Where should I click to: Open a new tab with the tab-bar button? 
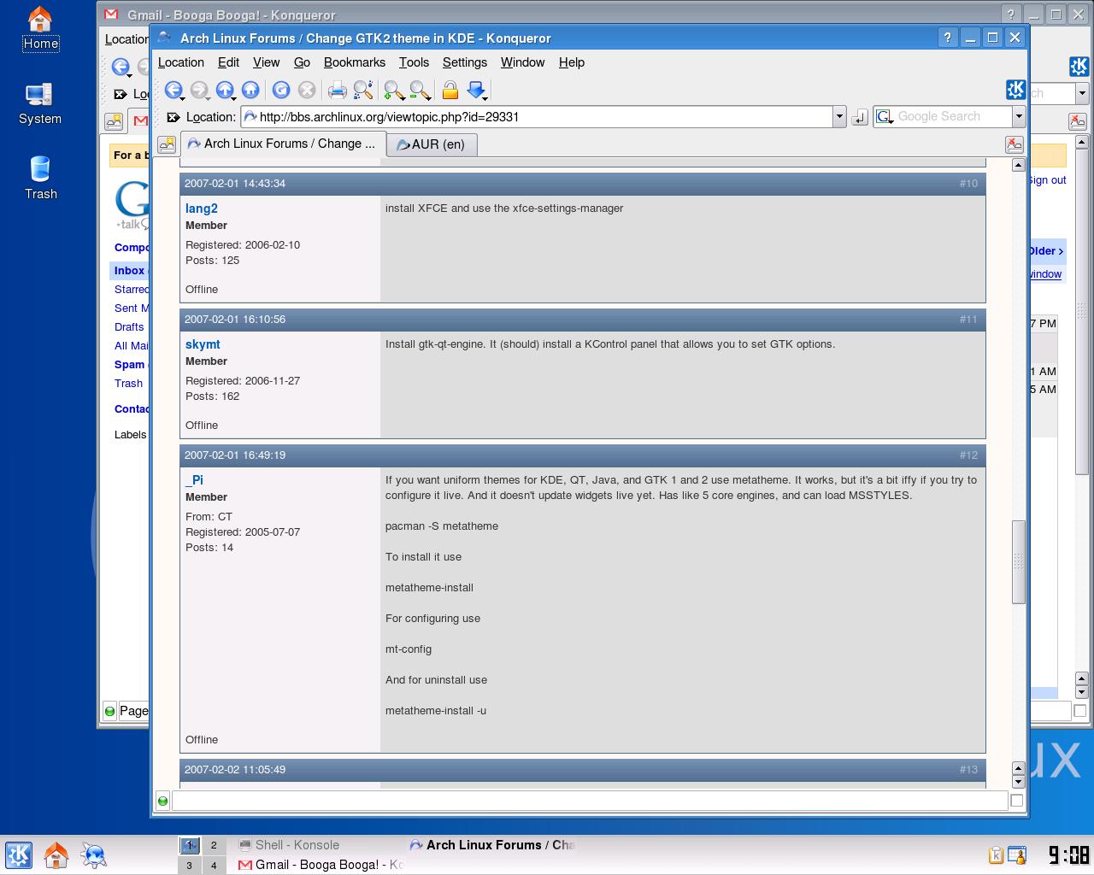coord(167,144)
